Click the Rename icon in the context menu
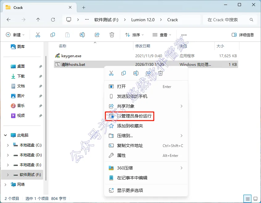Screen dimensions: 261x203 click(136, 73)
